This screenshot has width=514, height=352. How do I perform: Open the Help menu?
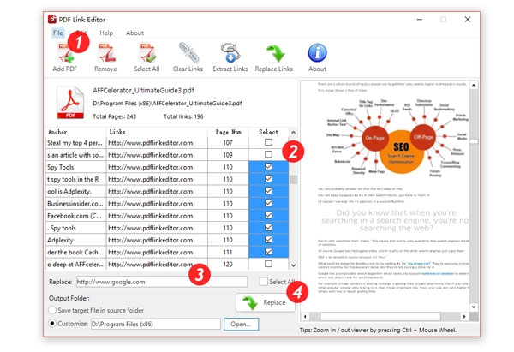click(106, 33)
